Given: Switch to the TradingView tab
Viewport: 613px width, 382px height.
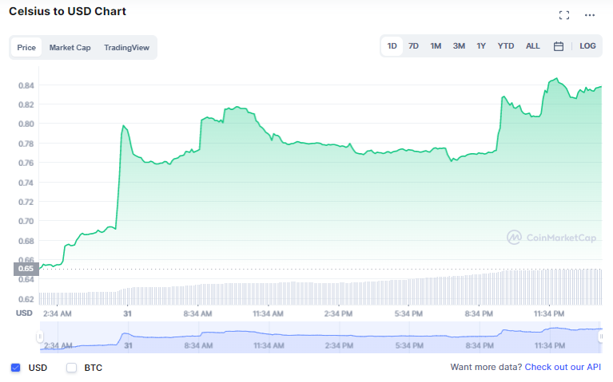Looking at the screenshot, I should coord(126,48).
